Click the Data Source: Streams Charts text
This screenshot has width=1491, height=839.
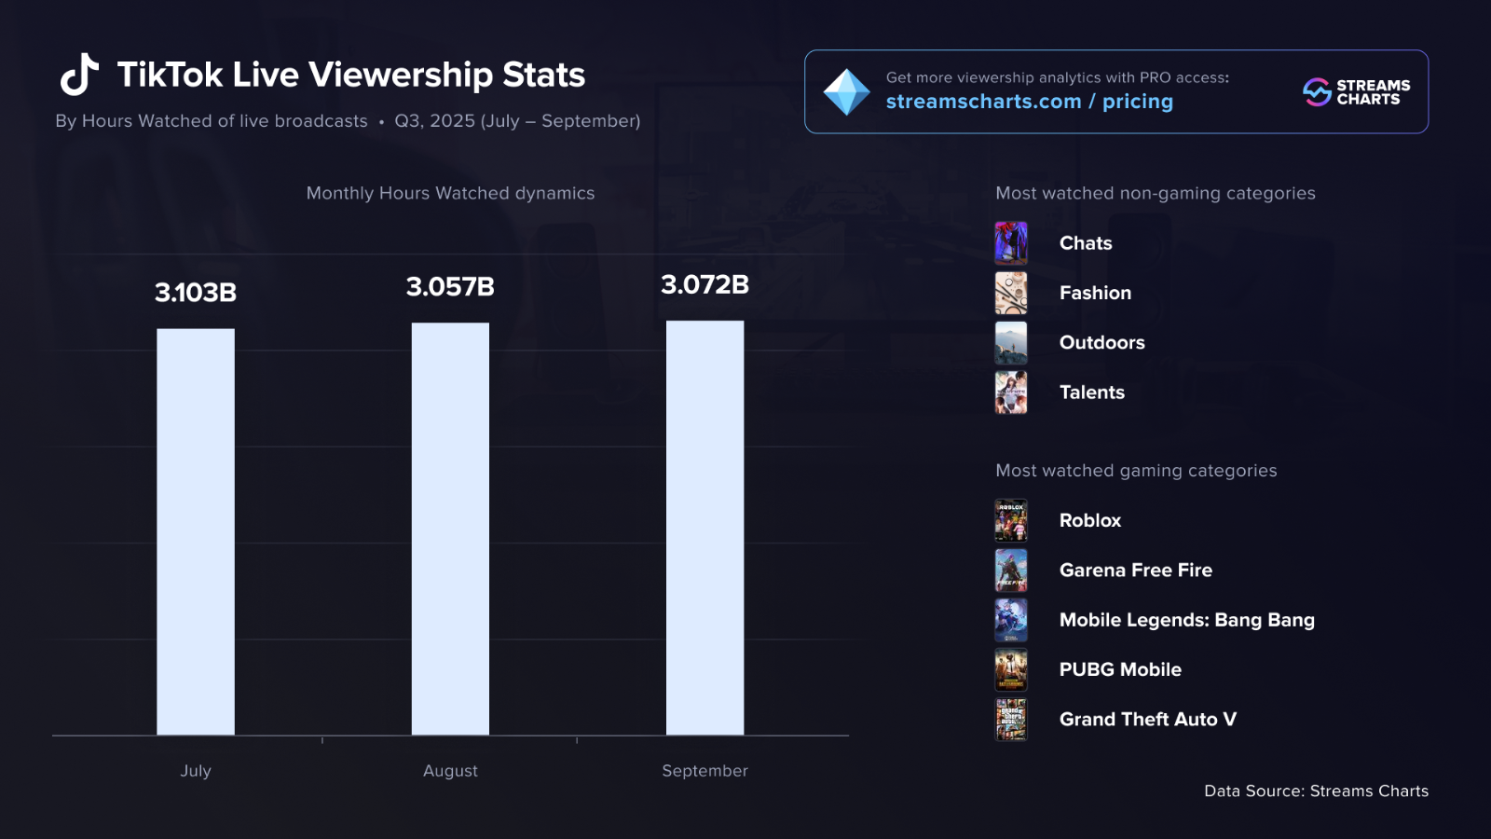point(1316,791)
